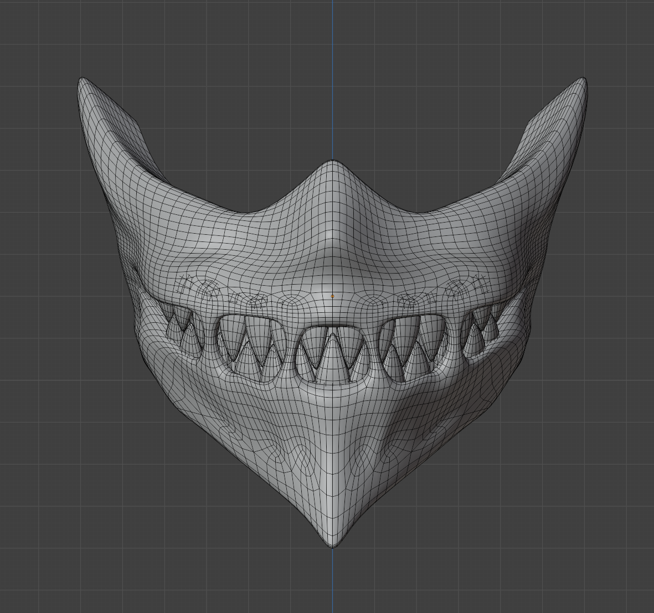Click the orange object origin dot
Screen dimensions: 654x613
coord(333,296)
